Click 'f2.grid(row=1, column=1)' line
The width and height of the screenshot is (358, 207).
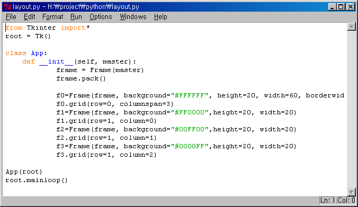(106, 138)
